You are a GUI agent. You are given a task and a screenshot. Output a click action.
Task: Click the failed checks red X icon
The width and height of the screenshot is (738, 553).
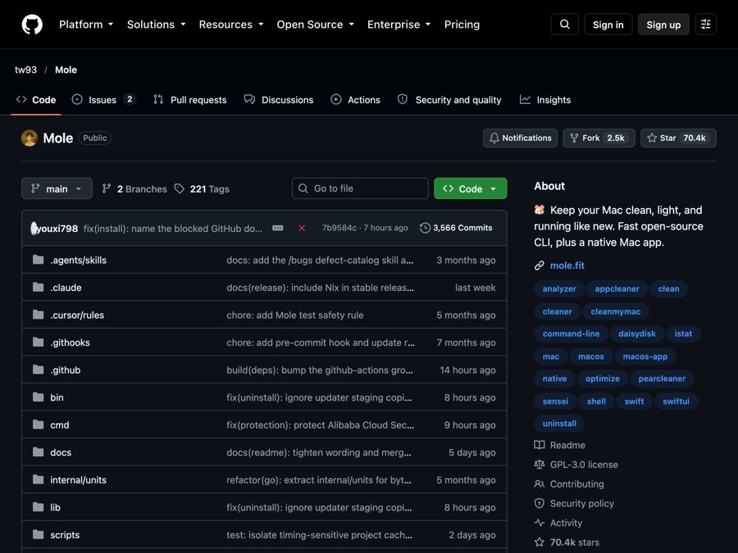pyautogui.click(x=302, y=228)
